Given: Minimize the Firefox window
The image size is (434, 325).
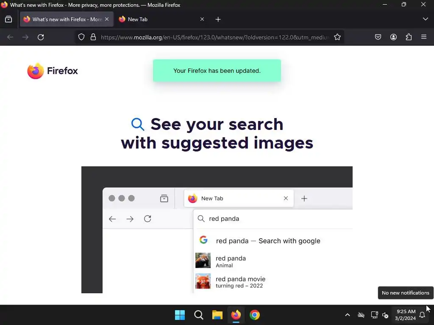Looking at the screenshot, I should 385,5.
